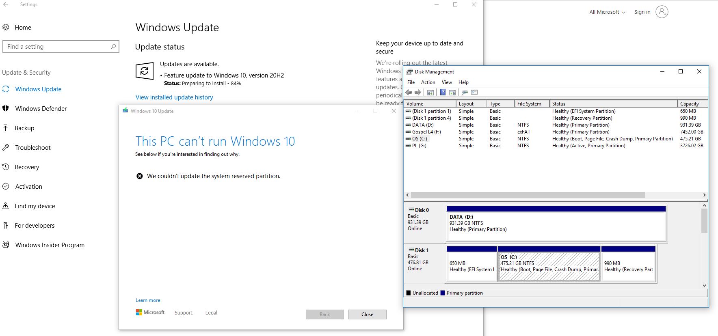Open the File menu in Disk Management
The height and width of the screenshot is (336, 718).
[411, 82]
